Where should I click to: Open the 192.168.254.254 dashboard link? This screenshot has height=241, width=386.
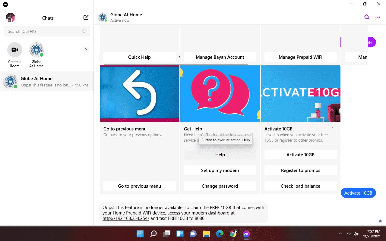click(x=126, y=218)
